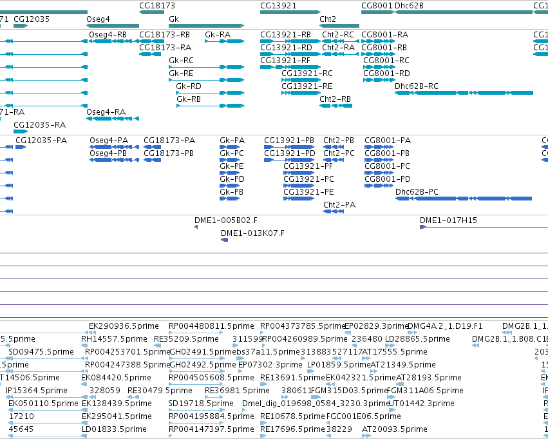This screenshot has width=548, height=439.
Task: Click the CG8001 gene feature
Action: point(378,12)
